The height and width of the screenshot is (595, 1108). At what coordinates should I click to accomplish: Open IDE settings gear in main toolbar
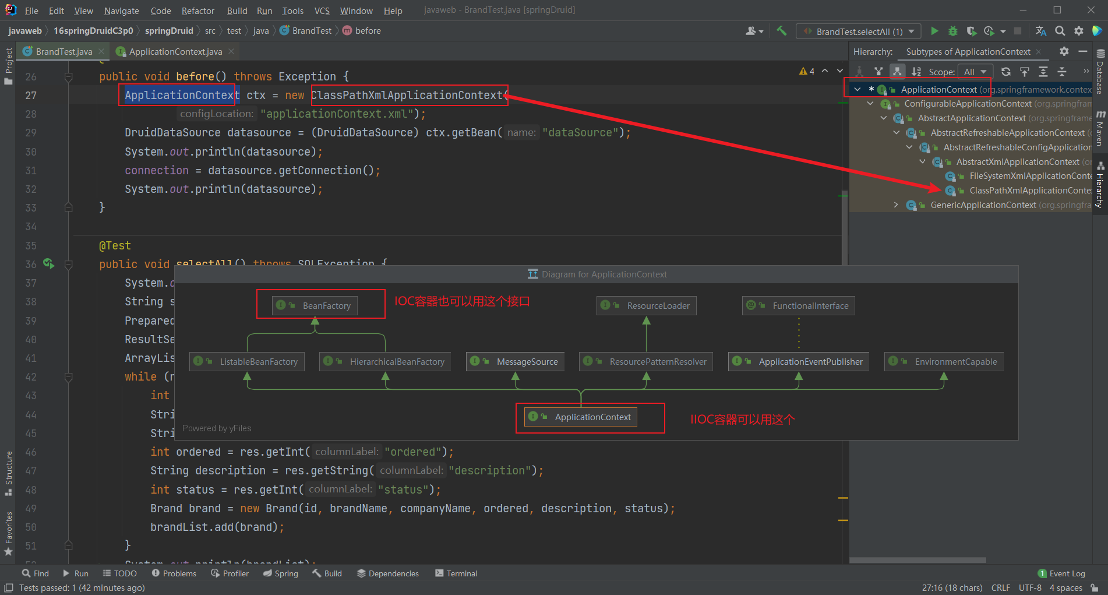[x=1079, y=31]
